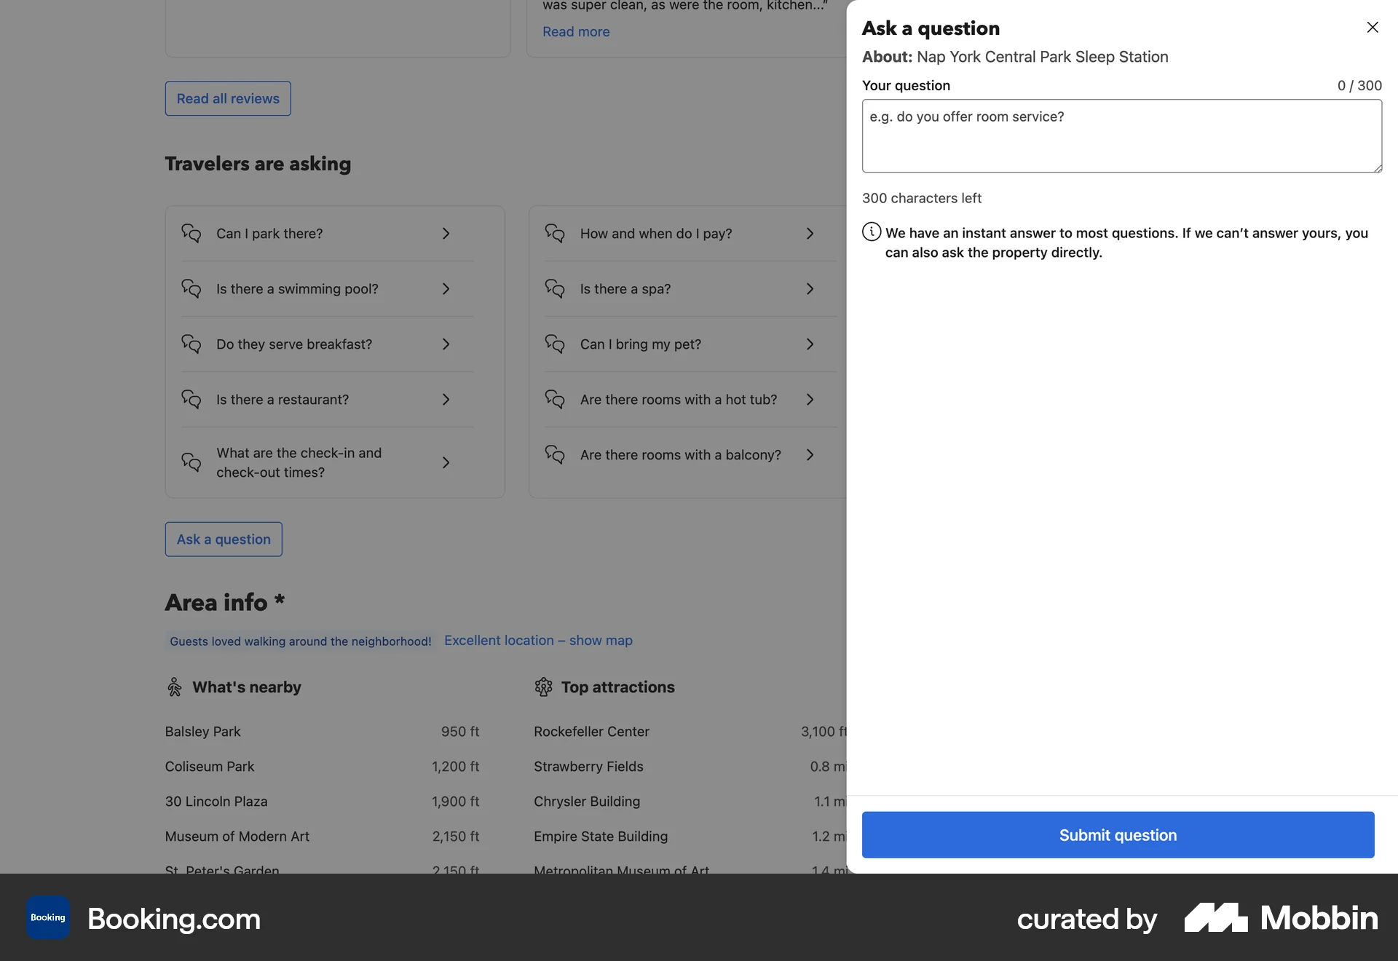1398x961 pixels.
Task: Click the Mobbin logo in the bottom right
Action: point(1280,918)
